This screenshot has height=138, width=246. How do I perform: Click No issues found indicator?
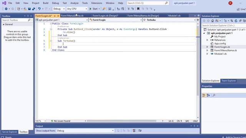(x=61, y=121)
